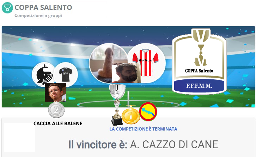This screenshot has width=256, height=157.
Task: Click the Il vincitore è label
Action: tap(98, 144)
